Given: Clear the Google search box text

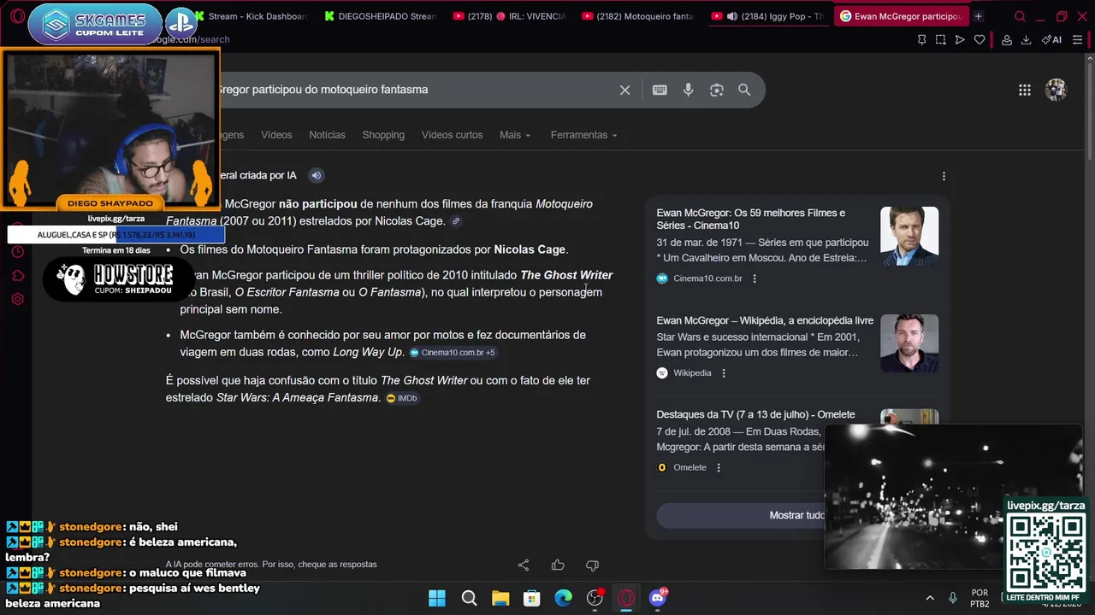Looking at the screenshot, I should pyautogui.click(x=624, y=90).
